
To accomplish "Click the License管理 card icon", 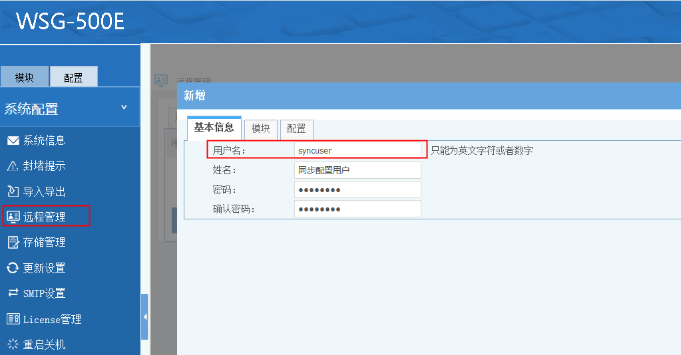I will click(x=13, y=319).
